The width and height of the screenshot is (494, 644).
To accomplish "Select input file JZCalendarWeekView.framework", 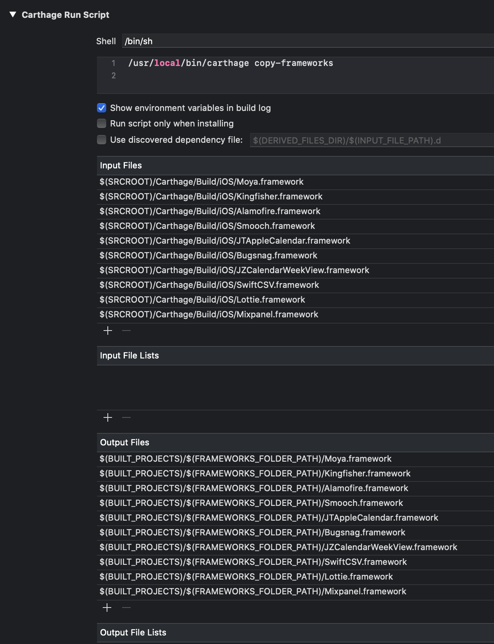I will coord(295,270).
